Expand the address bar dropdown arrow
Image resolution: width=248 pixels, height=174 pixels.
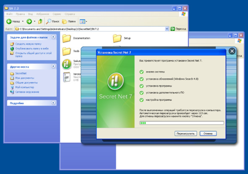click(x=167, y=29)
